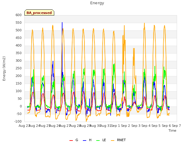
Task: Click the Aug 27 x-axis label
Action: 65,126
